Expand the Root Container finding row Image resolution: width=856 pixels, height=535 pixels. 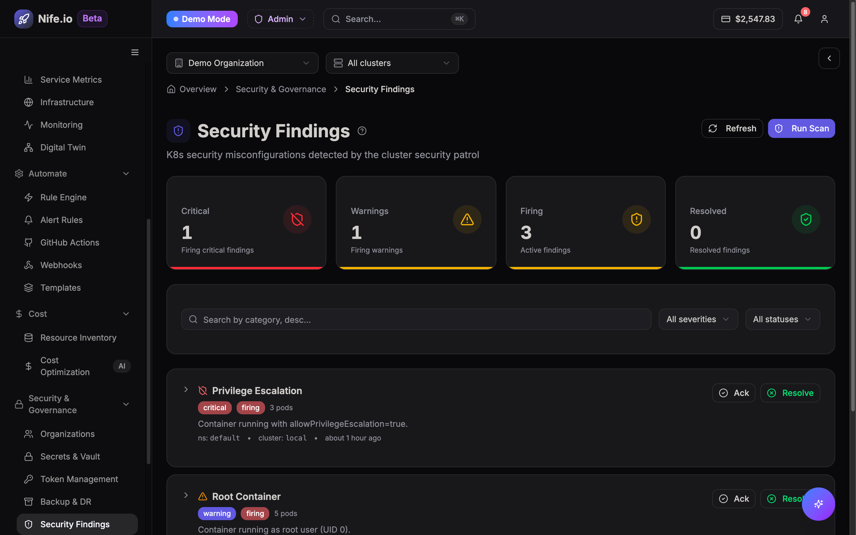(186, 495)
